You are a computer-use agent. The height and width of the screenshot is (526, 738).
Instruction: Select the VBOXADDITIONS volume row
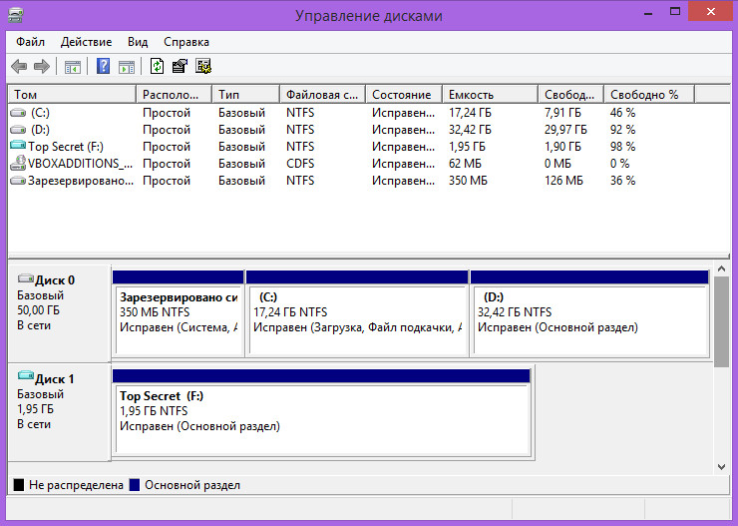(x=369, y=164)
